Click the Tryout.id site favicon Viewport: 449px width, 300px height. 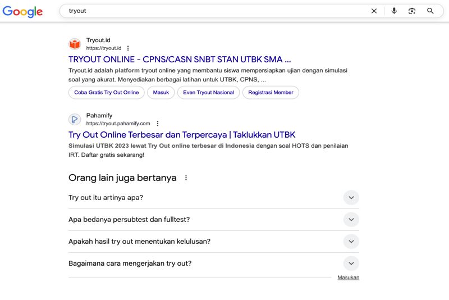[x=75, y=44]
